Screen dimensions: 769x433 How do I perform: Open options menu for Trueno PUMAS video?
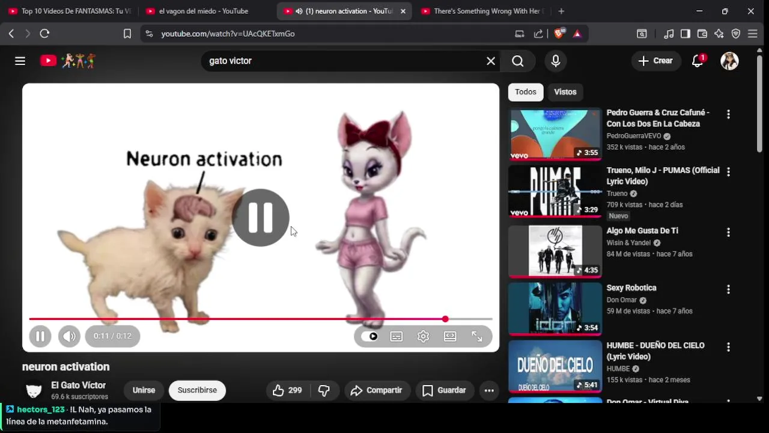(728, 172)
